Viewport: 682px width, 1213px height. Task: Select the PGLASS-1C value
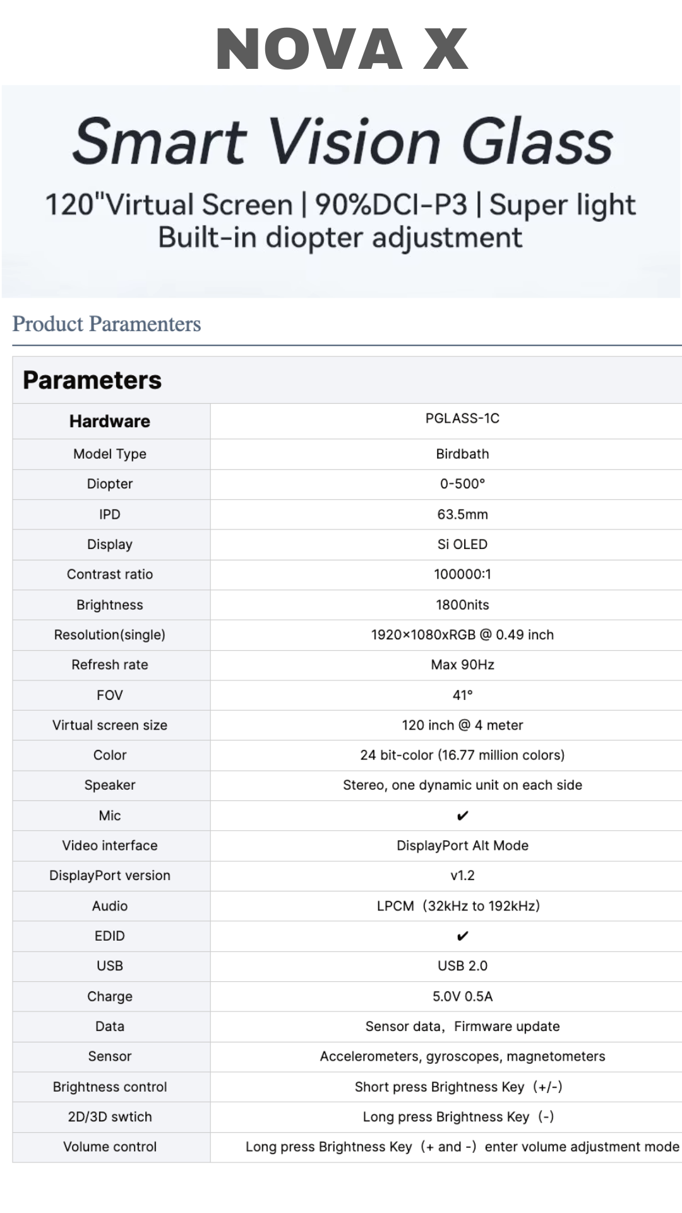[x=462, y=419]
